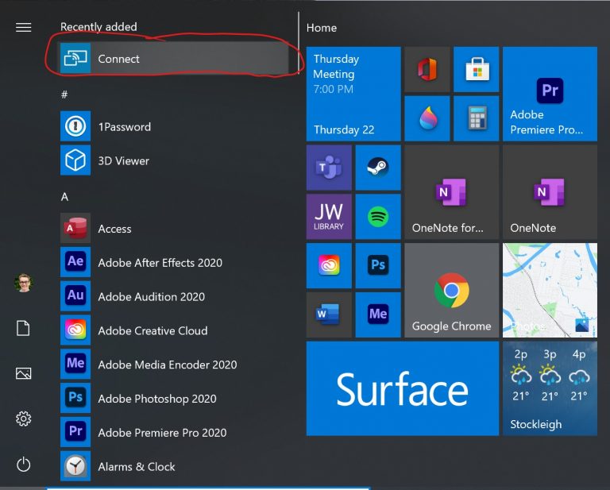Launch the Microsoft Teams tile
This screenshot has height=490, width=610.
[329, 168]
